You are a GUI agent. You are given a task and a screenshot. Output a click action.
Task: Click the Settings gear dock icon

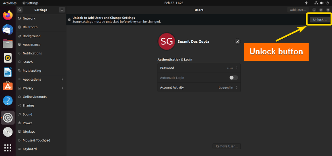[8, 117]
